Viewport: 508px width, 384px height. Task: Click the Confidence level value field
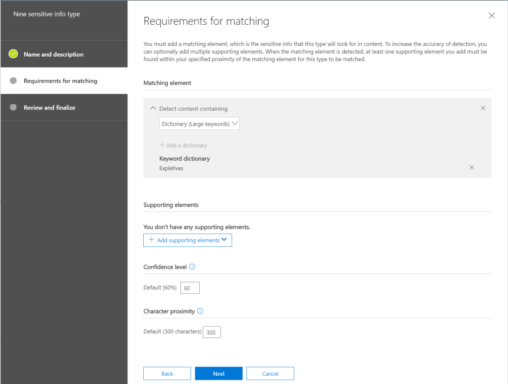click(190, 288)
